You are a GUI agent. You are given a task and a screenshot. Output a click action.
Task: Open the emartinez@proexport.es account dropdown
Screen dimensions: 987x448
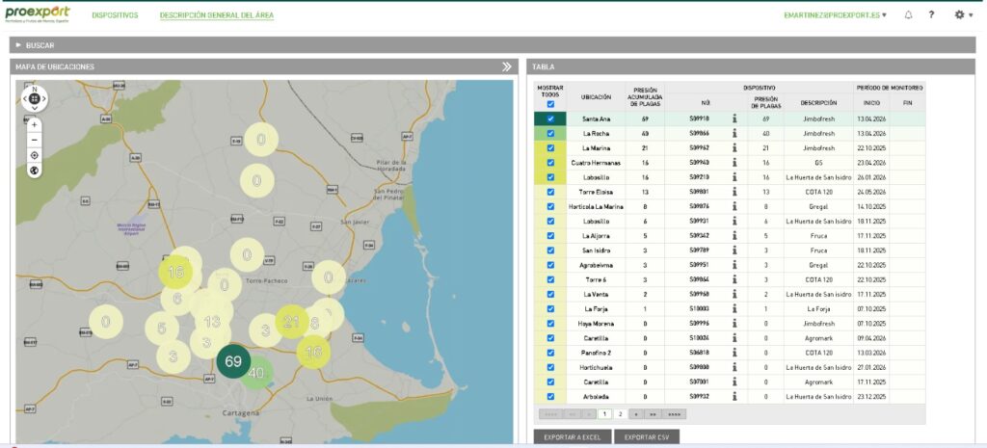tap(836, 15)
